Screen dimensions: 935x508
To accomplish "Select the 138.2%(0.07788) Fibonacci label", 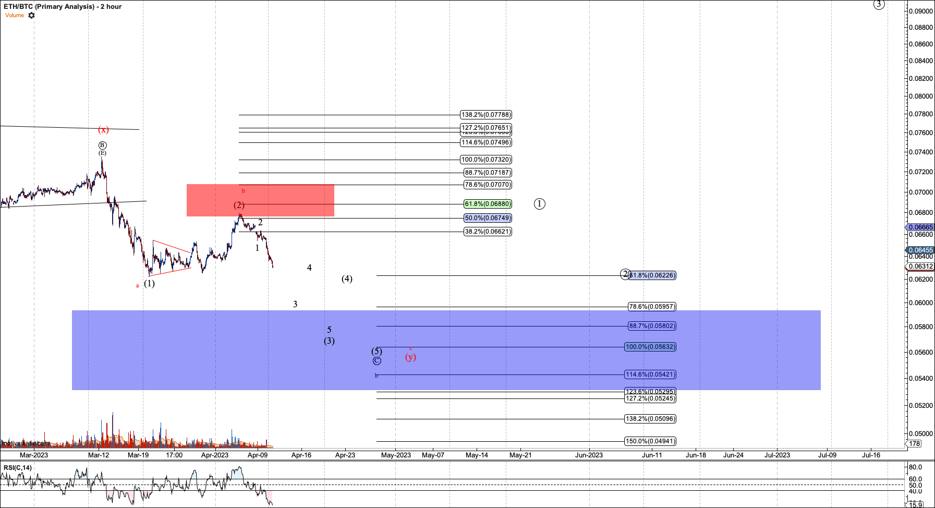I will coord(486,115).
